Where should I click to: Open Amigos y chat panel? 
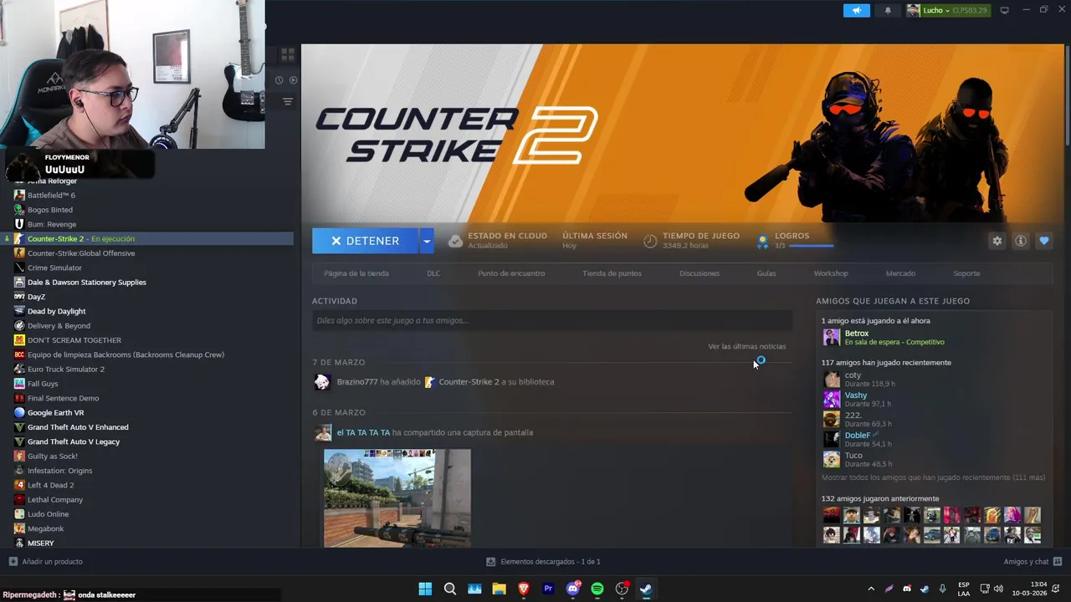(x=1033, y=561)
